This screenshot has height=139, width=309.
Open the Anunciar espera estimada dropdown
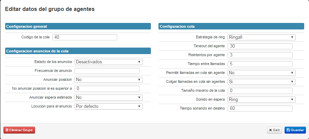(x=108, y=98)
